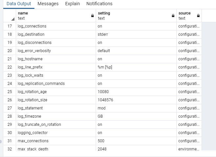The width and height of the screenshot is (216, 157).
Task: Click the stderr setting cell
Action: pos(103,34)
